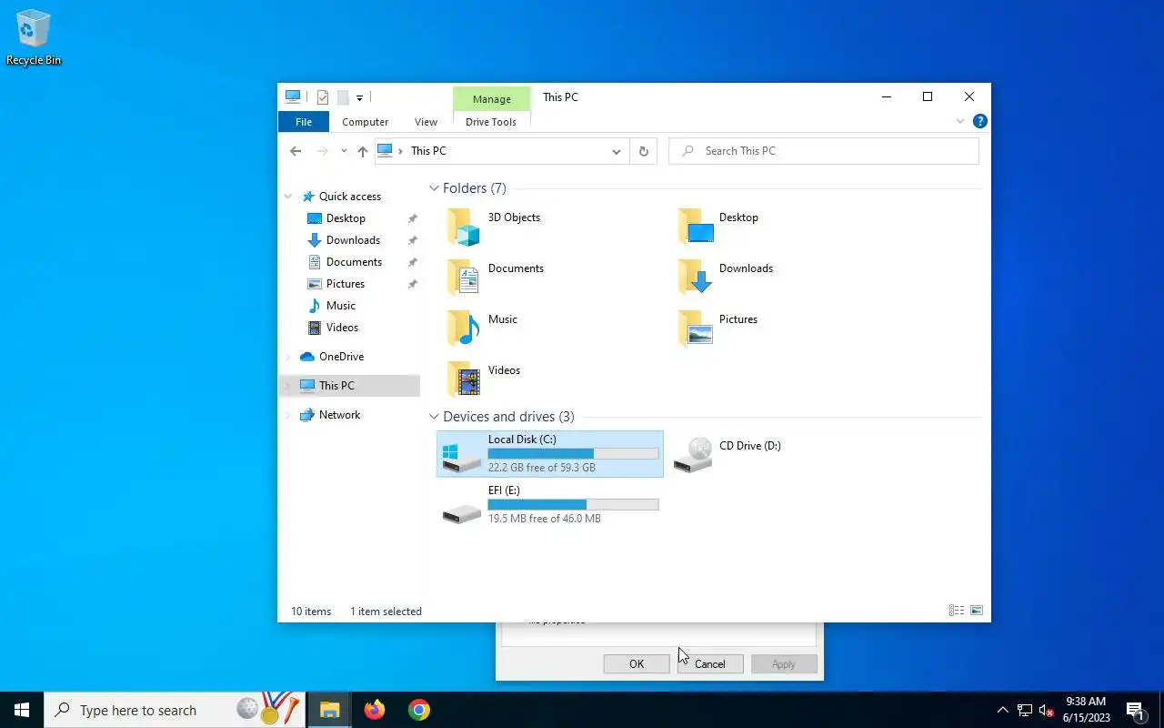
Task: Collapse the Quick access tree node
Action: click(x=288, y=197)
